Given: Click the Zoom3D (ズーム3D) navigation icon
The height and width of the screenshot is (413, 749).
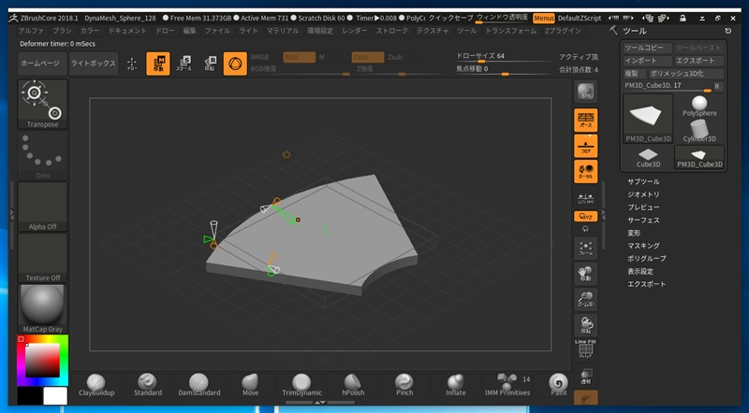Looking at the screenshot, I should click(586, 300).
